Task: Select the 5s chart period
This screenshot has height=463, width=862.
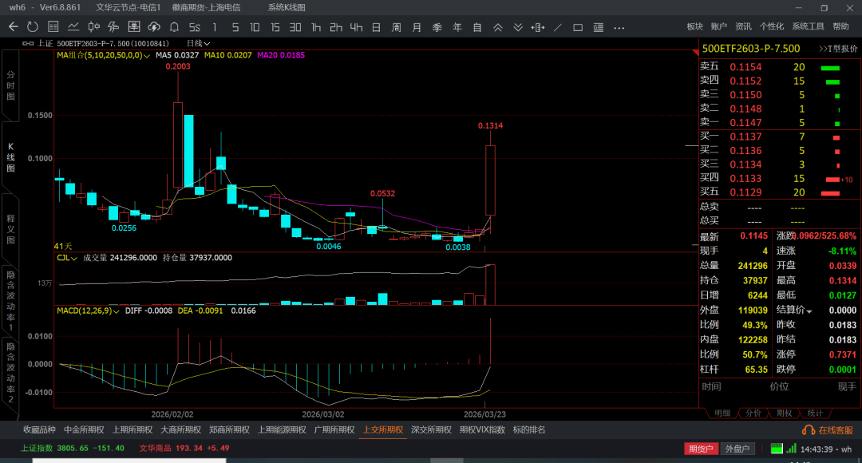Action: point(194,26)
